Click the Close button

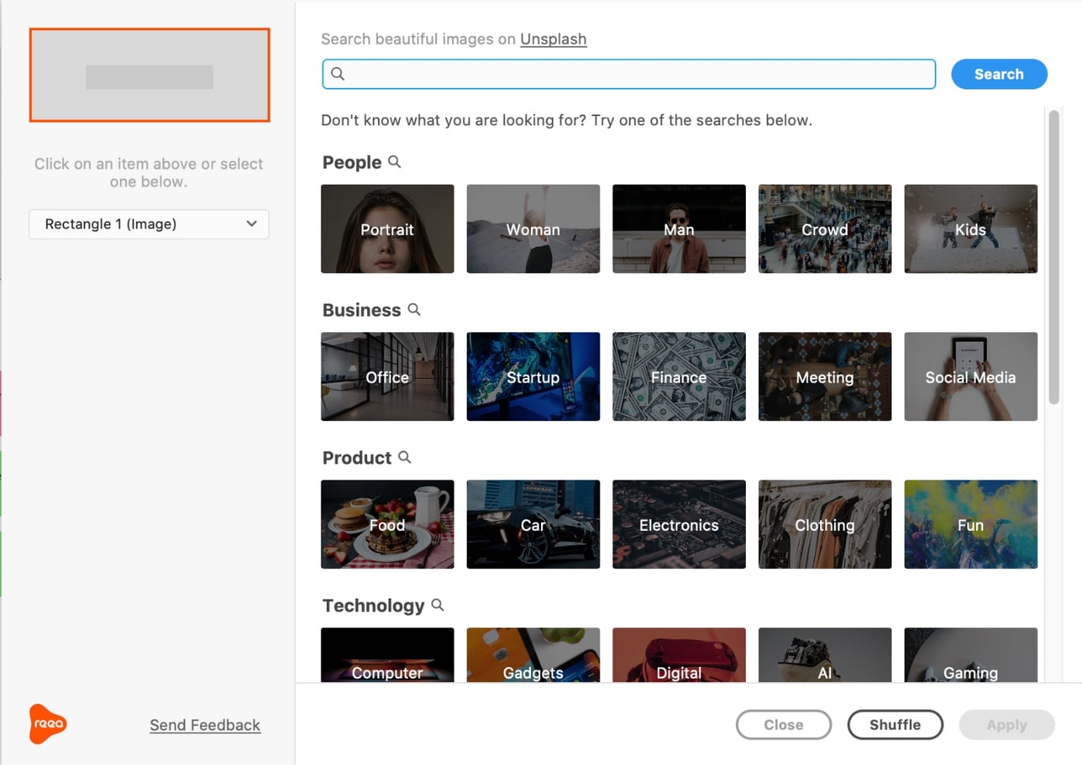click(x=783, y=725)
